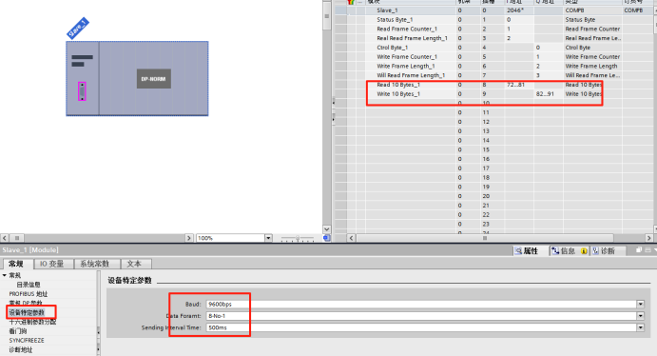Click module table right scroll arrow

648,238
